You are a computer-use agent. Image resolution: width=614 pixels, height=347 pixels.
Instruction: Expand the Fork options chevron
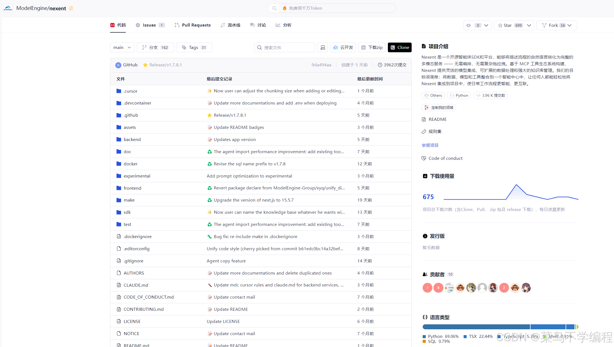570,25
